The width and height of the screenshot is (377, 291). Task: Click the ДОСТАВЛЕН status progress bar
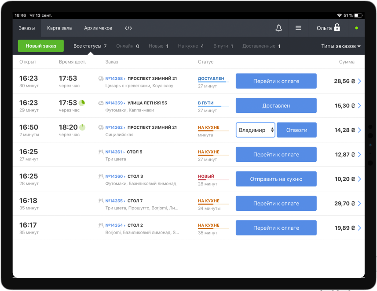(213, 82)
